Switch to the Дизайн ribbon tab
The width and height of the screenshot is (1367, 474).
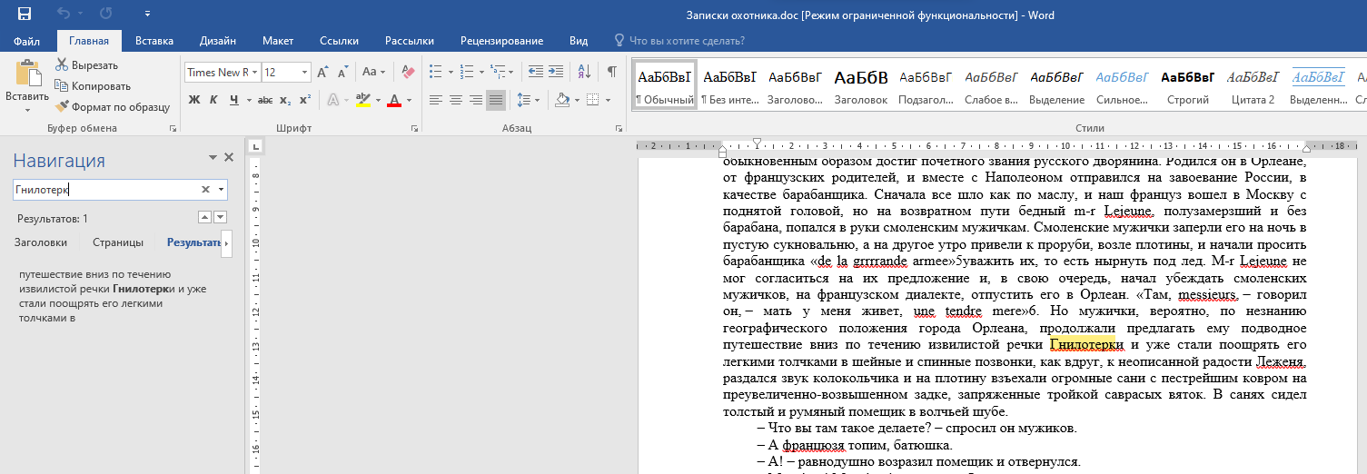point(218,41)
